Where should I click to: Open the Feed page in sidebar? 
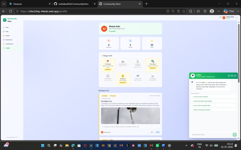pos(12,27)
